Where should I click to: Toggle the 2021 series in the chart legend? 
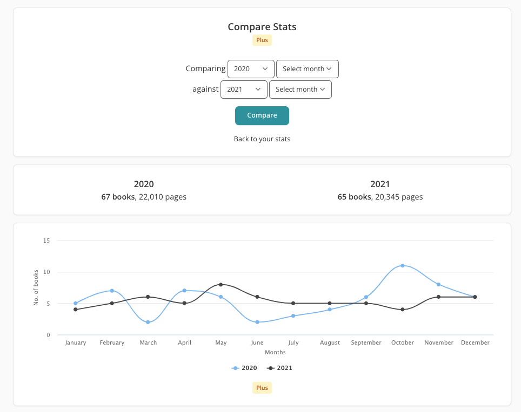pos(279,368)
